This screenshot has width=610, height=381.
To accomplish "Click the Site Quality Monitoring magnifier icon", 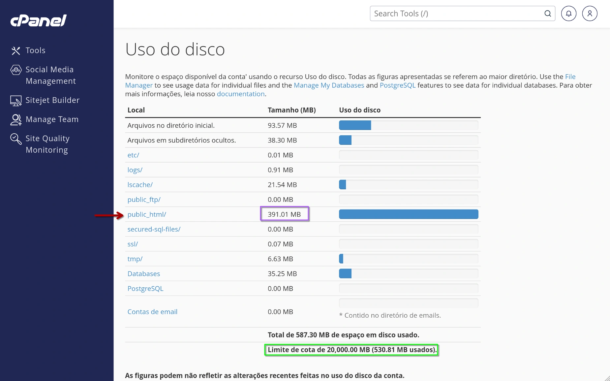I will click(15, 139).
